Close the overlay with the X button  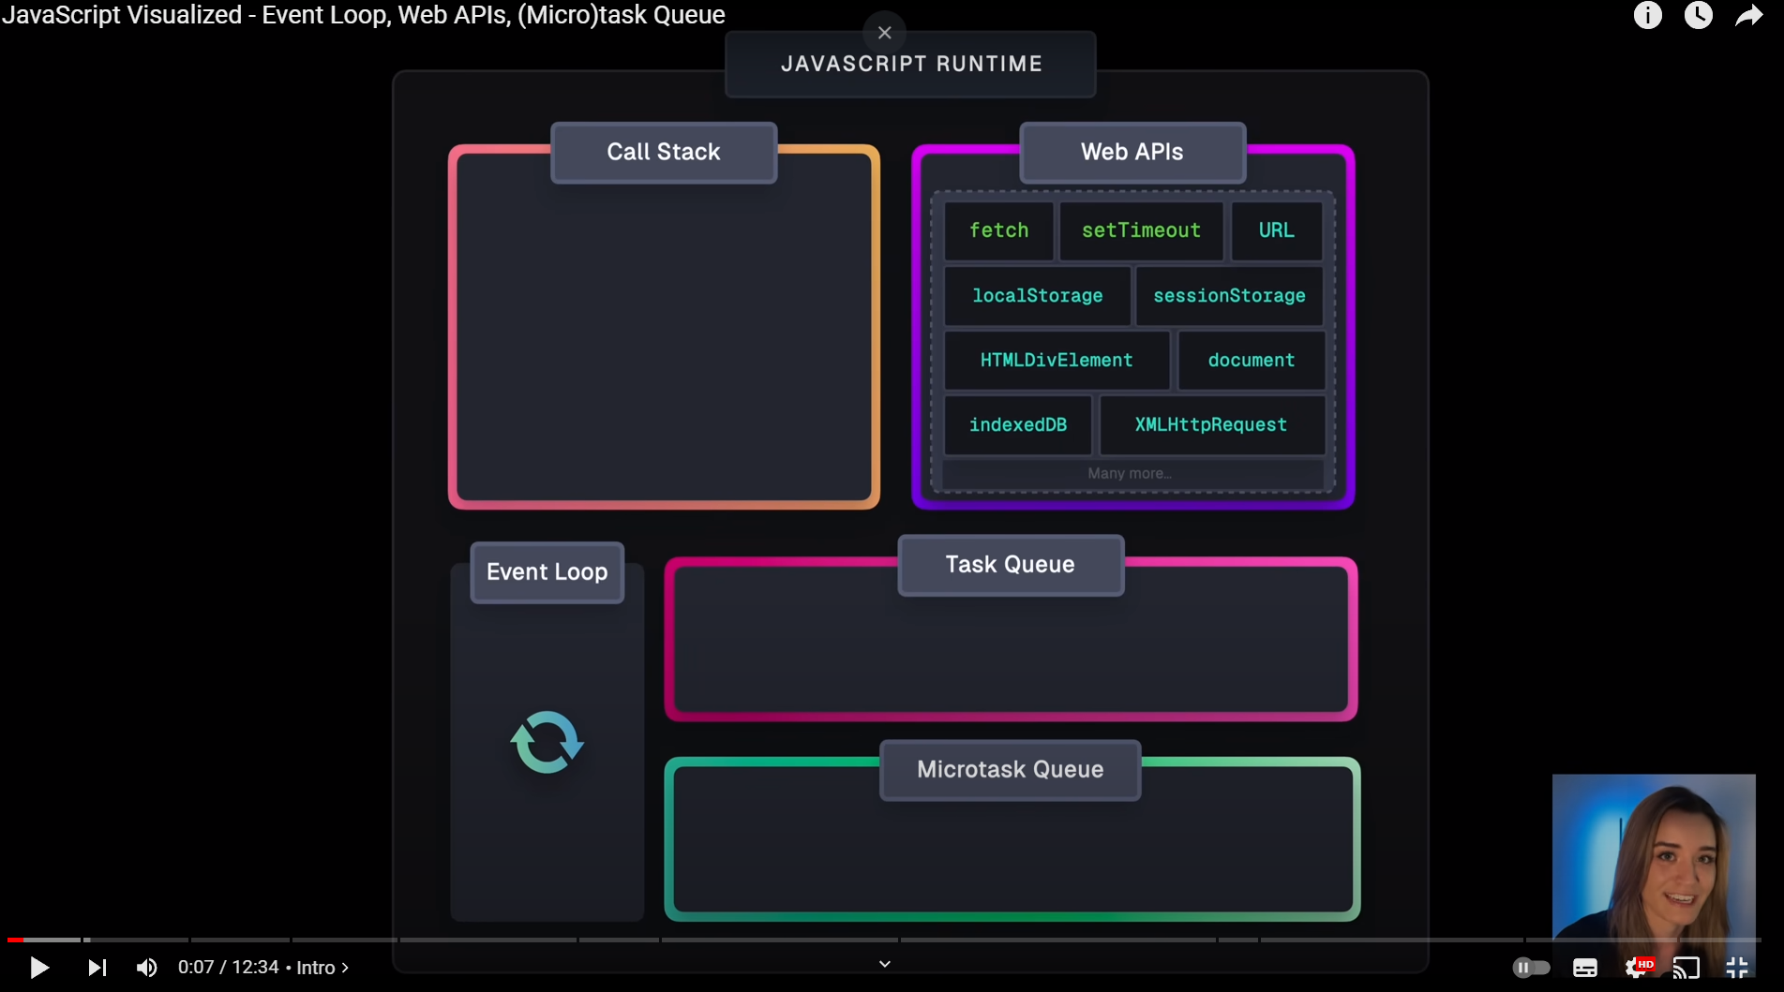[884, 33]
